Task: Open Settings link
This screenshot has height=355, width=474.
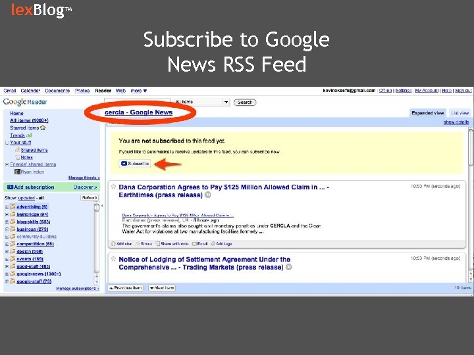Action: [404, 90]
